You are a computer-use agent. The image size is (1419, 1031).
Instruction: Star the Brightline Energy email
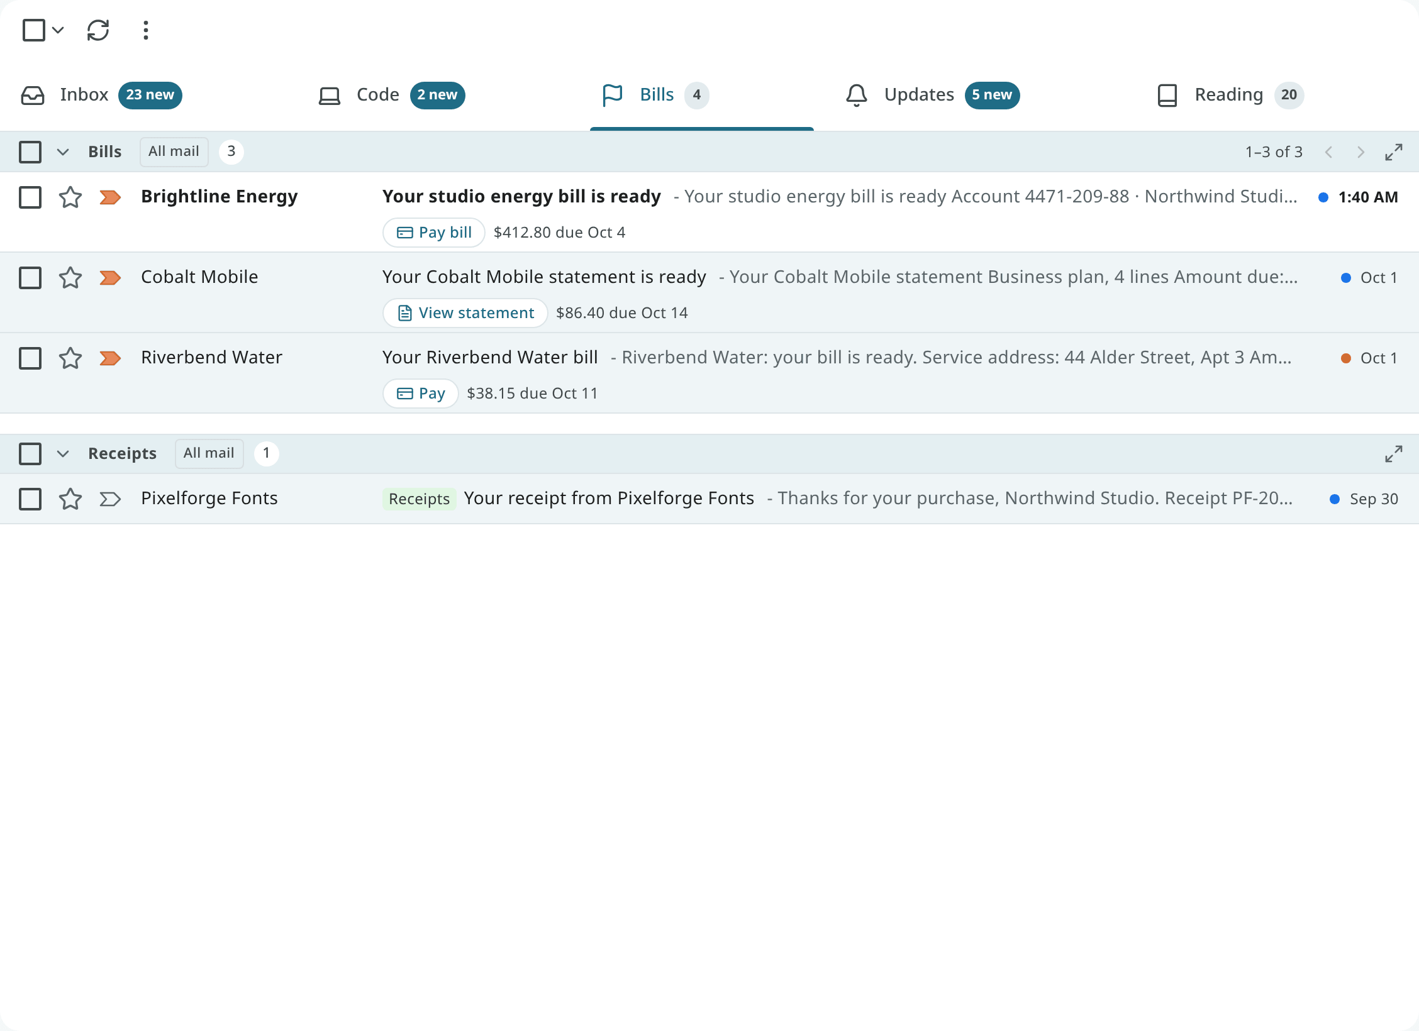click(x=70, y=197)
